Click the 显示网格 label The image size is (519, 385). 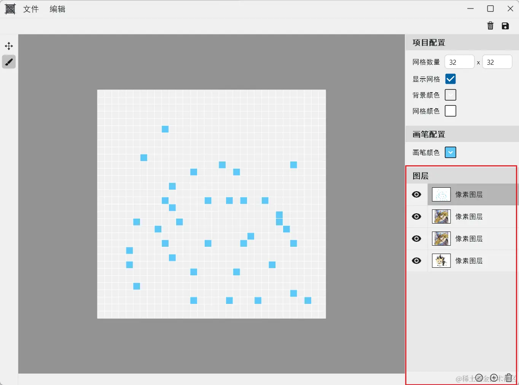coord(426,79)
